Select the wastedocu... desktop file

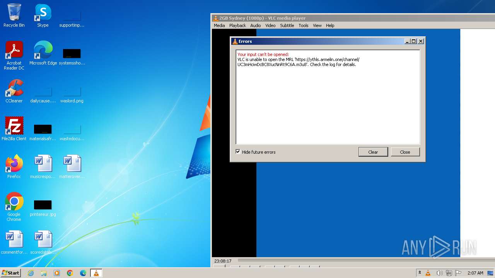coord(72,133)
